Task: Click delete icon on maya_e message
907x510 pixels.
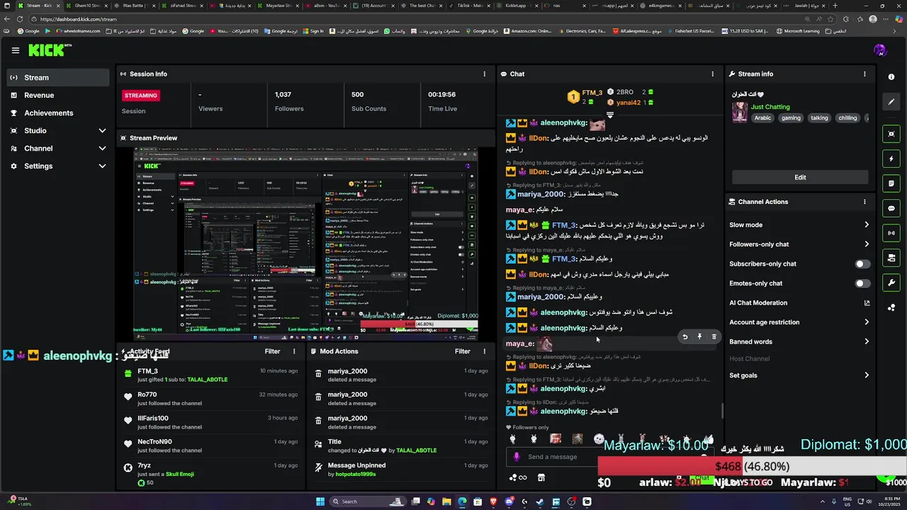Action: click(714, 337)
